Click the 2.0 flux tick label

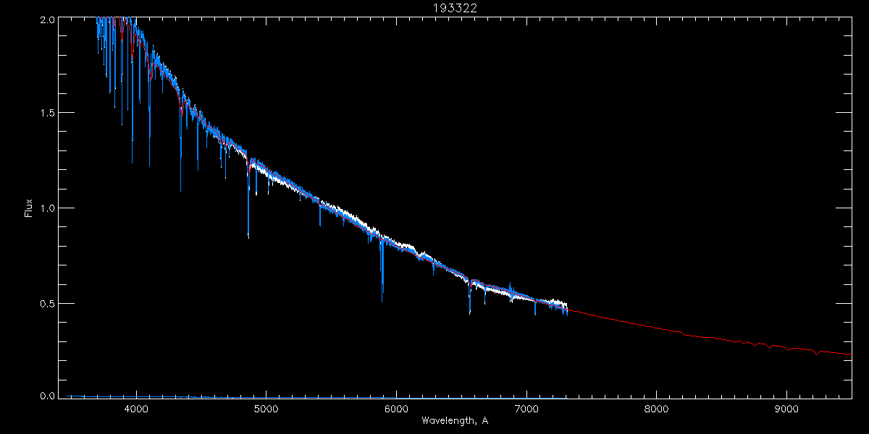[46, 20]
